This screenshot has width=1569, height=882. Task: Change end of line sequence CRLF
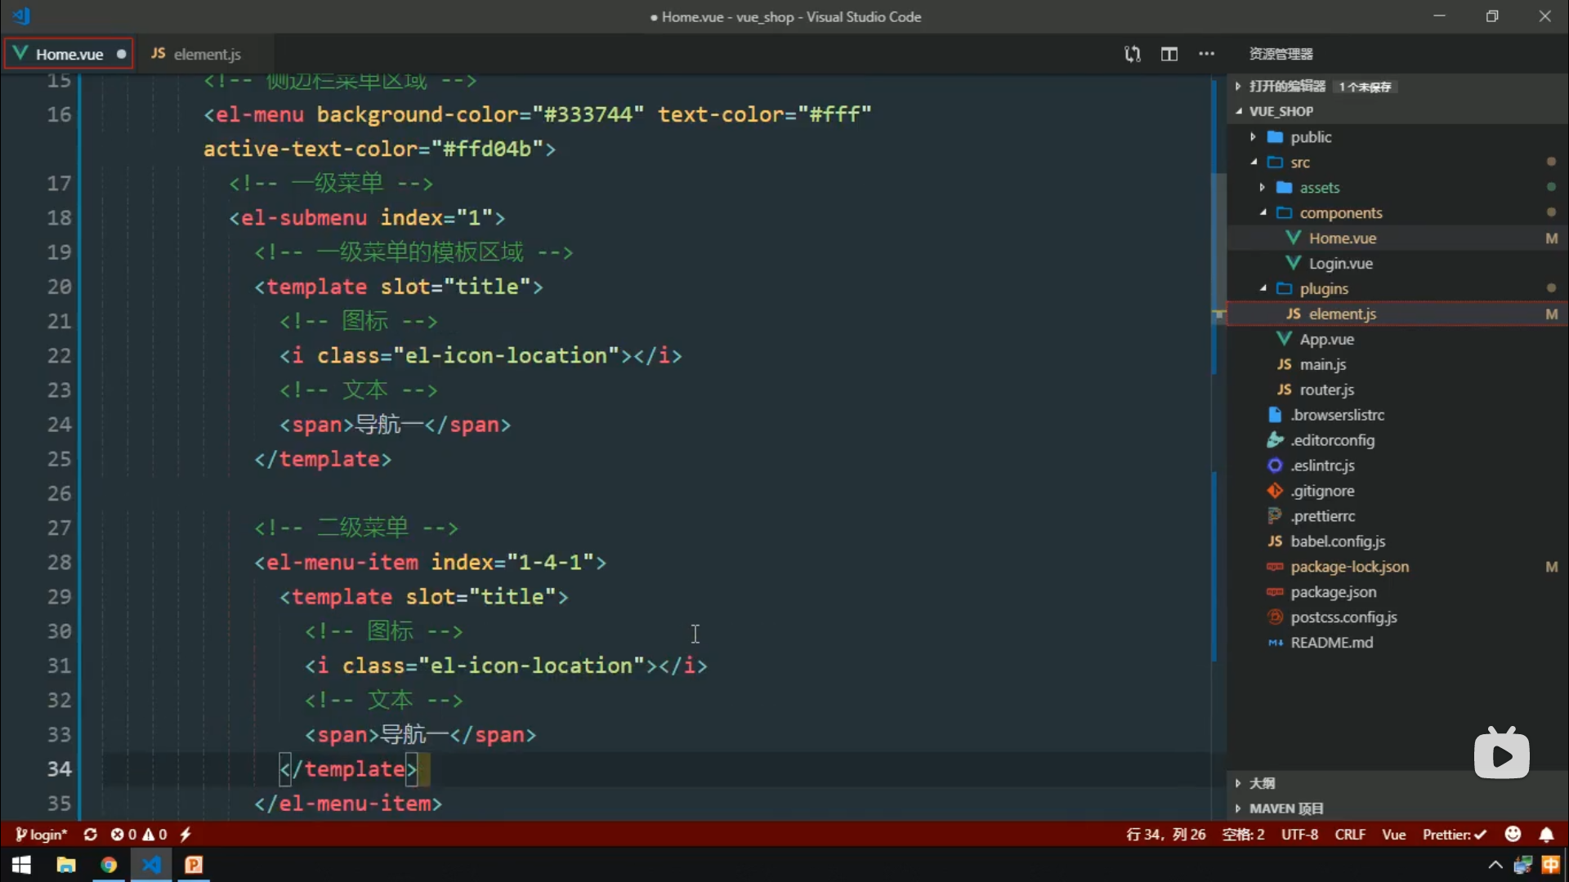tap(1350, 835)
